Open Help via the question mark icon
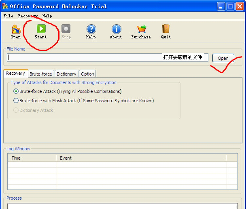Screen dimensions: 246x217 (x=91, y=29)
